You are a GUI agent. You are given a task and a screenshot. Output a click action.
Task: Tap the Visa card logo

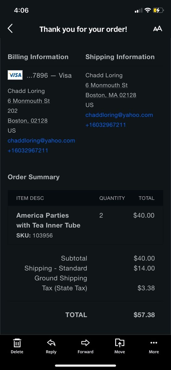(15, 75)
